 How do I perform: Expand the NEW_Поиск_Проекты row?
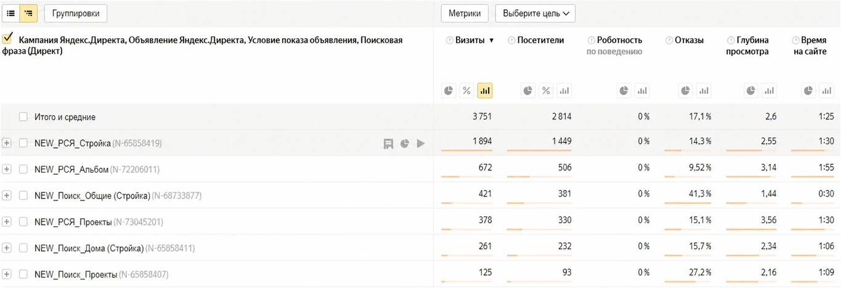pyautogui.click(x=7, y=274)
